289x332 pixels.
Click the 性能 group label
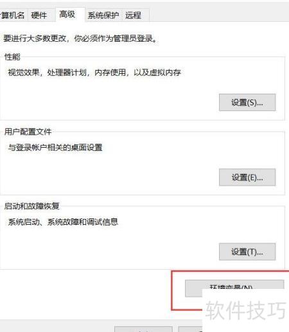click(x=12, y=57)
